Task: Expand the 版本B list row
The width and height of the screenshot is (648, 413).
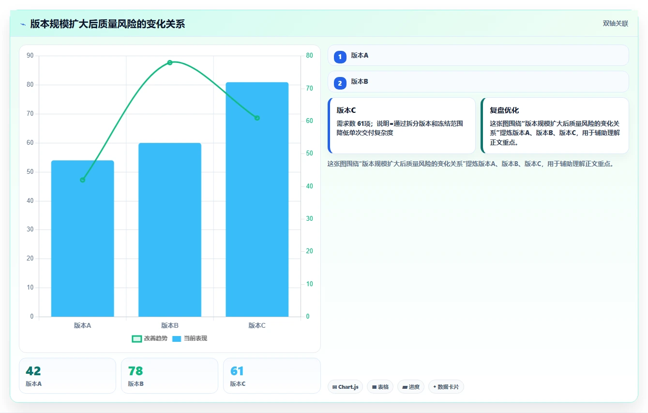Action: click(478, 82)
